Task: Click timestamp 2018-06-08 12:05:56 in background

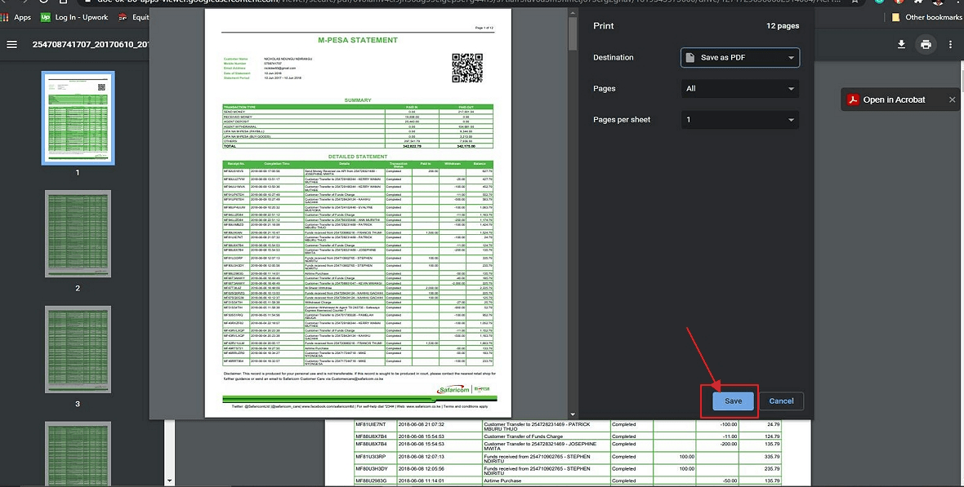Action: tap(421, 469)
